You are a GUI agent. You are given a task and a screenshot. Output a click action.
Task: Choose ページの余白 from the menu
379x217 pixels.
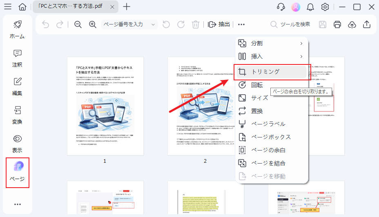(x=272, y=150)
